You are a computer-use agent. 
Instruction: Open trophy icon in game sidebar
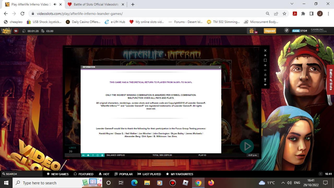(265, 80)
